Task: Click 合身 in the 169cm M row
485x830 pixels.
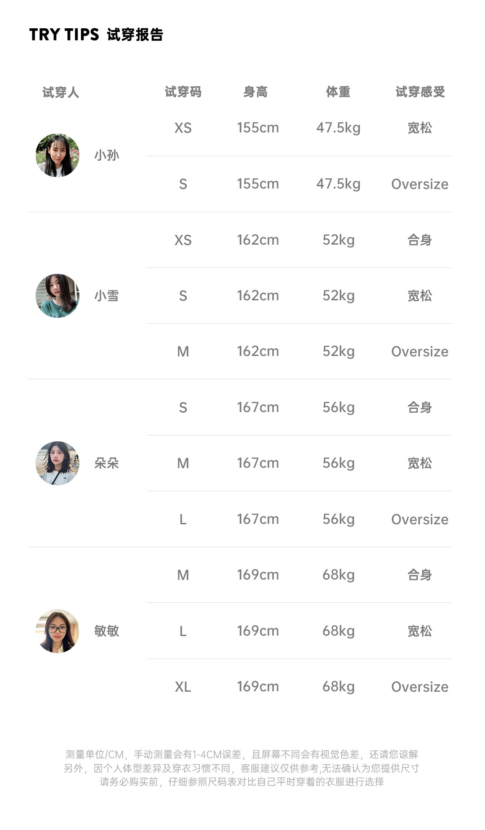Action: (x=419, y=575)
